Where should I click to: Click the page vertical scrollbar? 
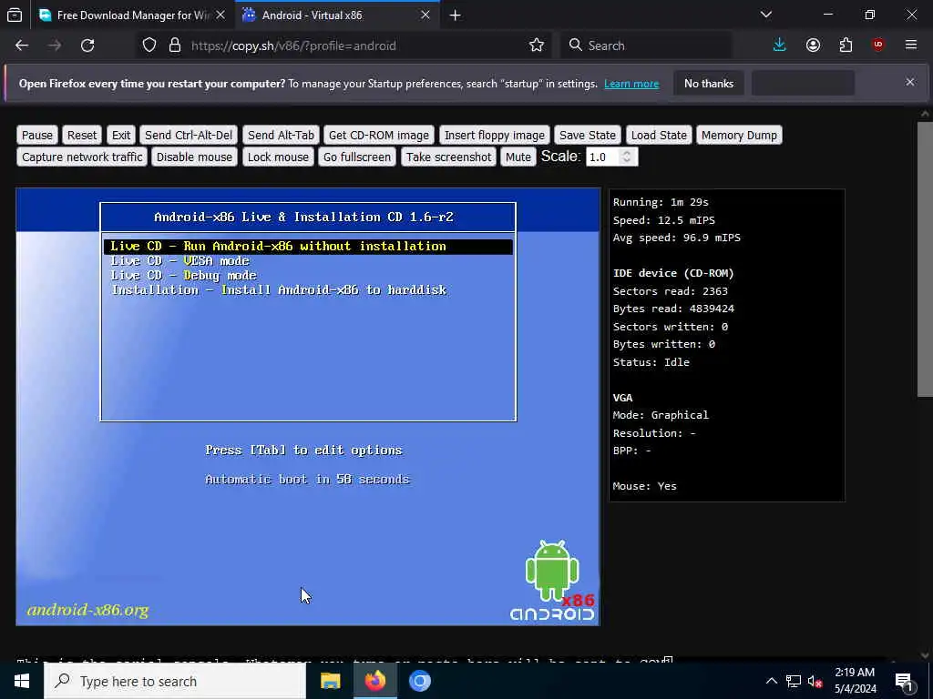click(x=925, y=259)
